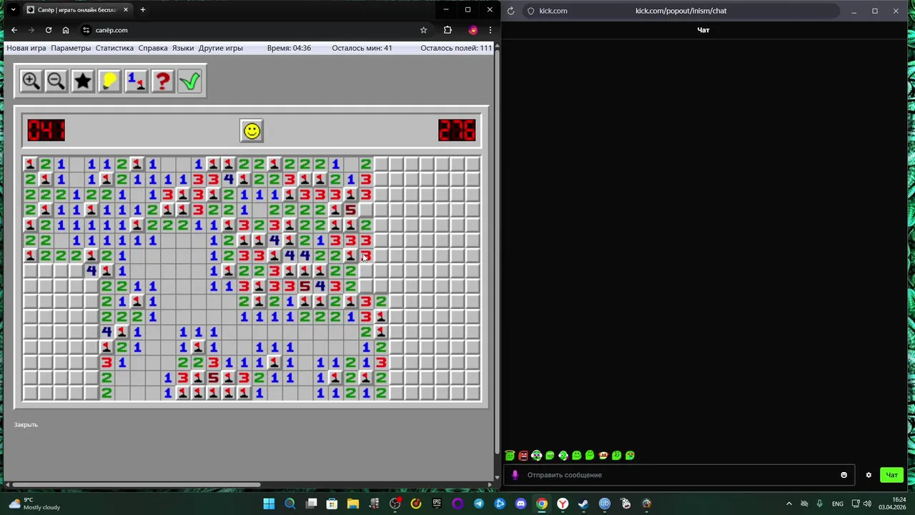The height and width of the screenshot is (515, 915).
Task: Open the Windows Start menu
Action: (x=269, y=504)
